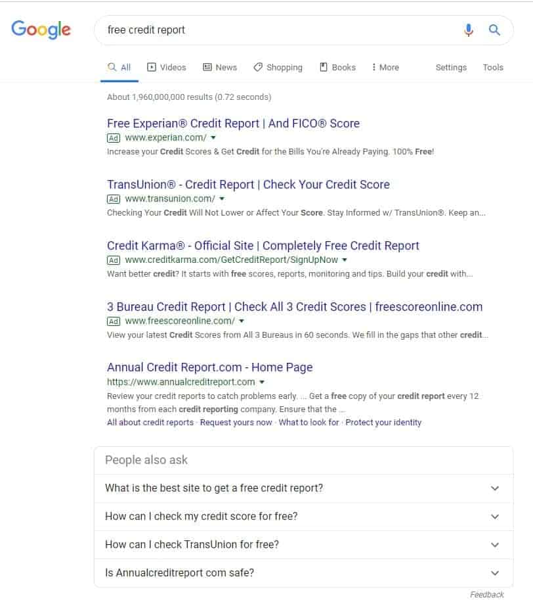Open Credit Karma Official Site result
The width and height of the screenshot is (533, 606).
pos(263,245)
